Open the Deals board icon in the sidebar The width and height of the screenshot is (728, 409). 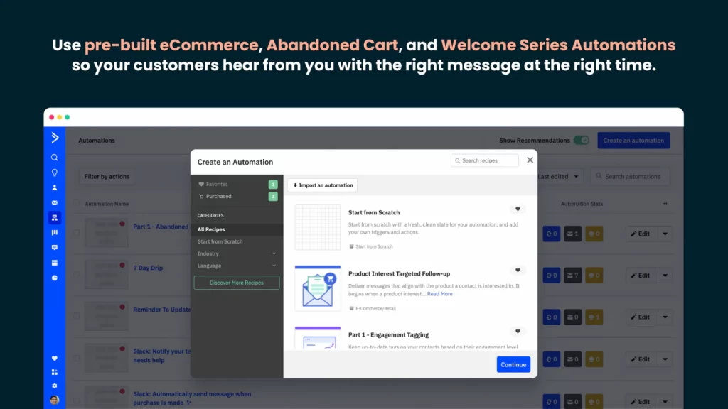point(54,232)
